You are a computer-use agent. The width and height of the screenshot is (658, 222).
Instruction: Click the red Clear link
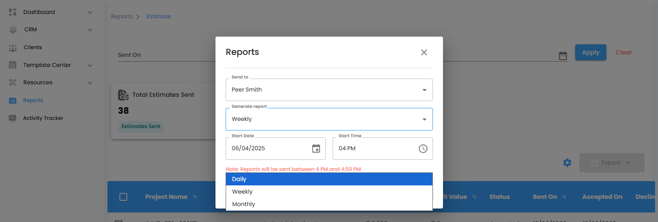pyautogui.click(x=623, y=52)
